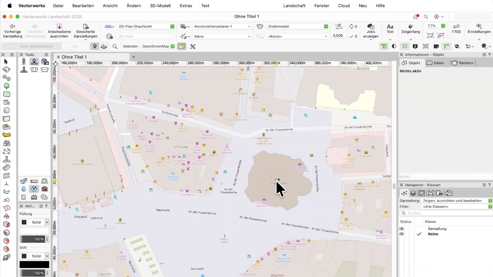Open the Darstellung class visibility dropdown
This screenshot has width=493, height=277.
(x=457, y=200)
